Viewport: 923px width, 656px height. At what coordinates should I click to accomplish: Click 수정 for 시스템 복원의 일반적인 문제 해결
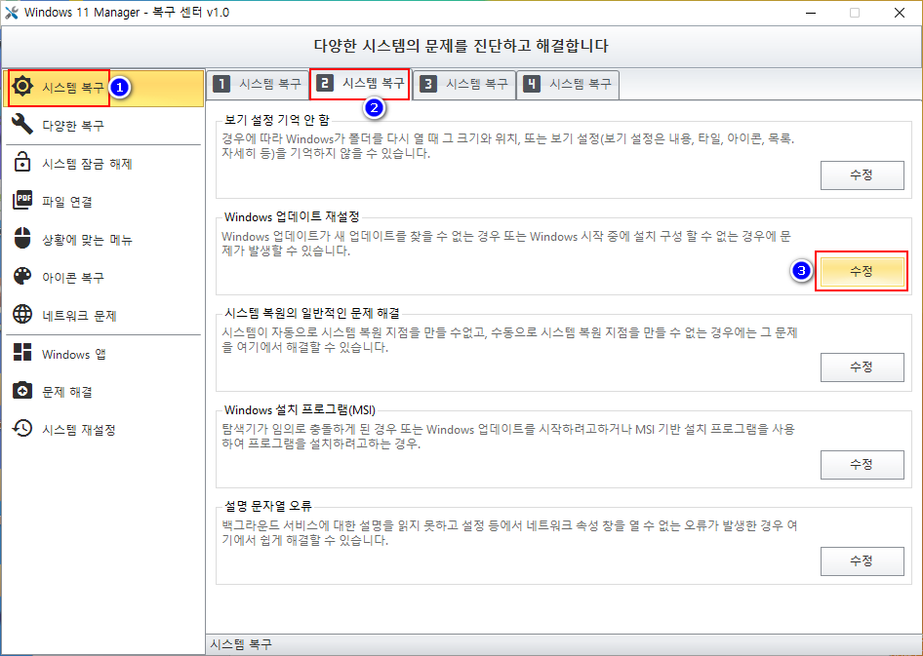click(862, 367)
